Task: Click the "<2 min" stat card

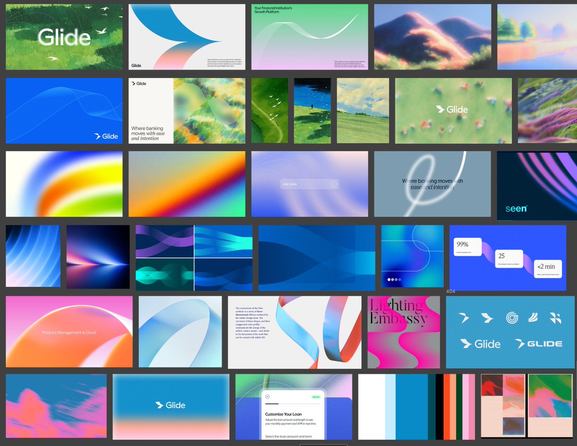Action: point(547,268)
